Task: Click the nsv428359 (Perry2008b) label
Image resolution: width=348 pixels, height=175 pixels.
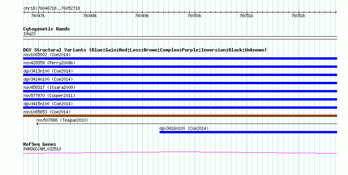Action: click(49, 63)
